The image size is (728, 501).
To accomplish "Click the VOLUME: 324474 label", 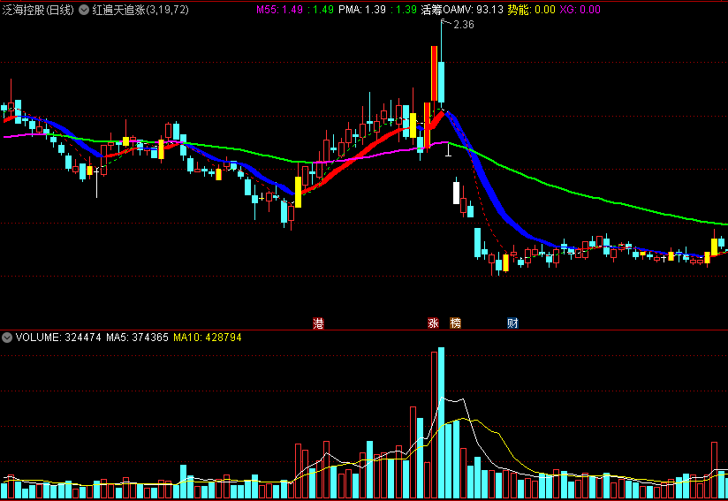I will pyautogui.click(x=58, y=338).
